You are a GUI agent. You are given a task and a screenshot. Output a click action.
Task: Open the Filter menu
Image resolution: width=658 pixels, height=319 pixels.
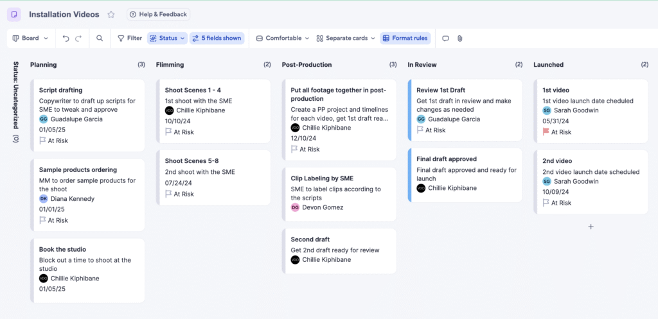[x=129, y=39]
